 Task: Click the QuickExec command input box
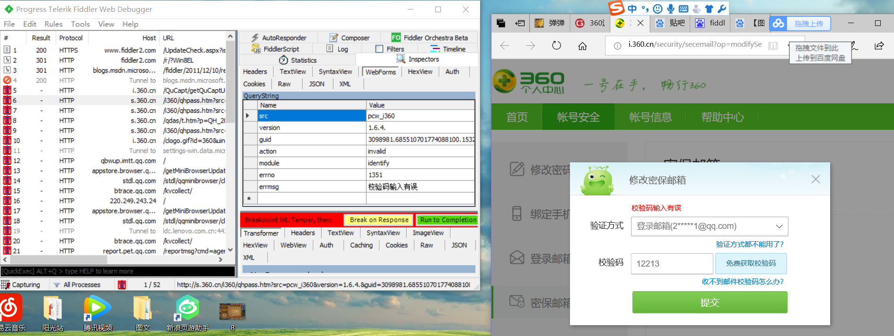click(x=118, y=271)
